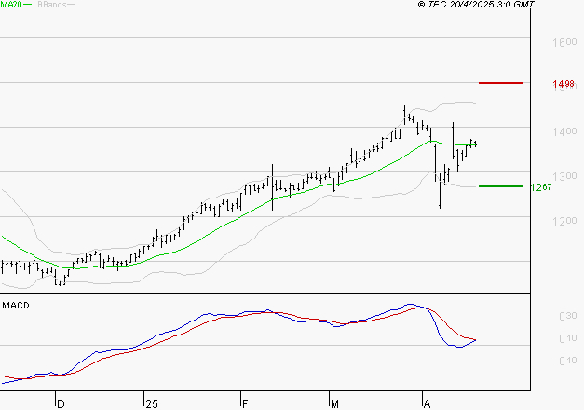Click the F month marker on time axis

point(245,404)
